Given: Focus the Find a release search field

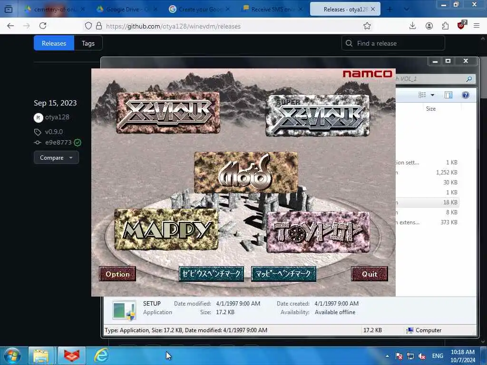Looking at the screenshot, I should (x=393, y=43).
